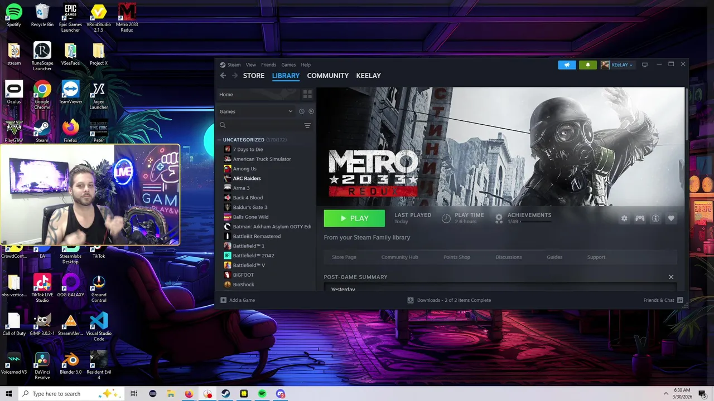This screenshot has width=714, height=401.
Task: Go forward with Steam's forward arrow
Action: tap(235, 76)
